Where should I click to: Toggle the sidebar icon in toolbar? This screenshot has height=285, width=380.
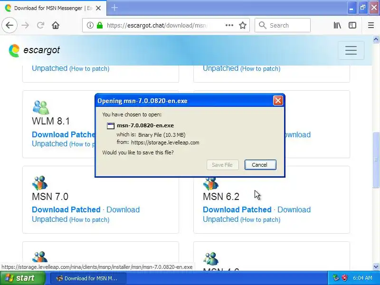(352, 25)
